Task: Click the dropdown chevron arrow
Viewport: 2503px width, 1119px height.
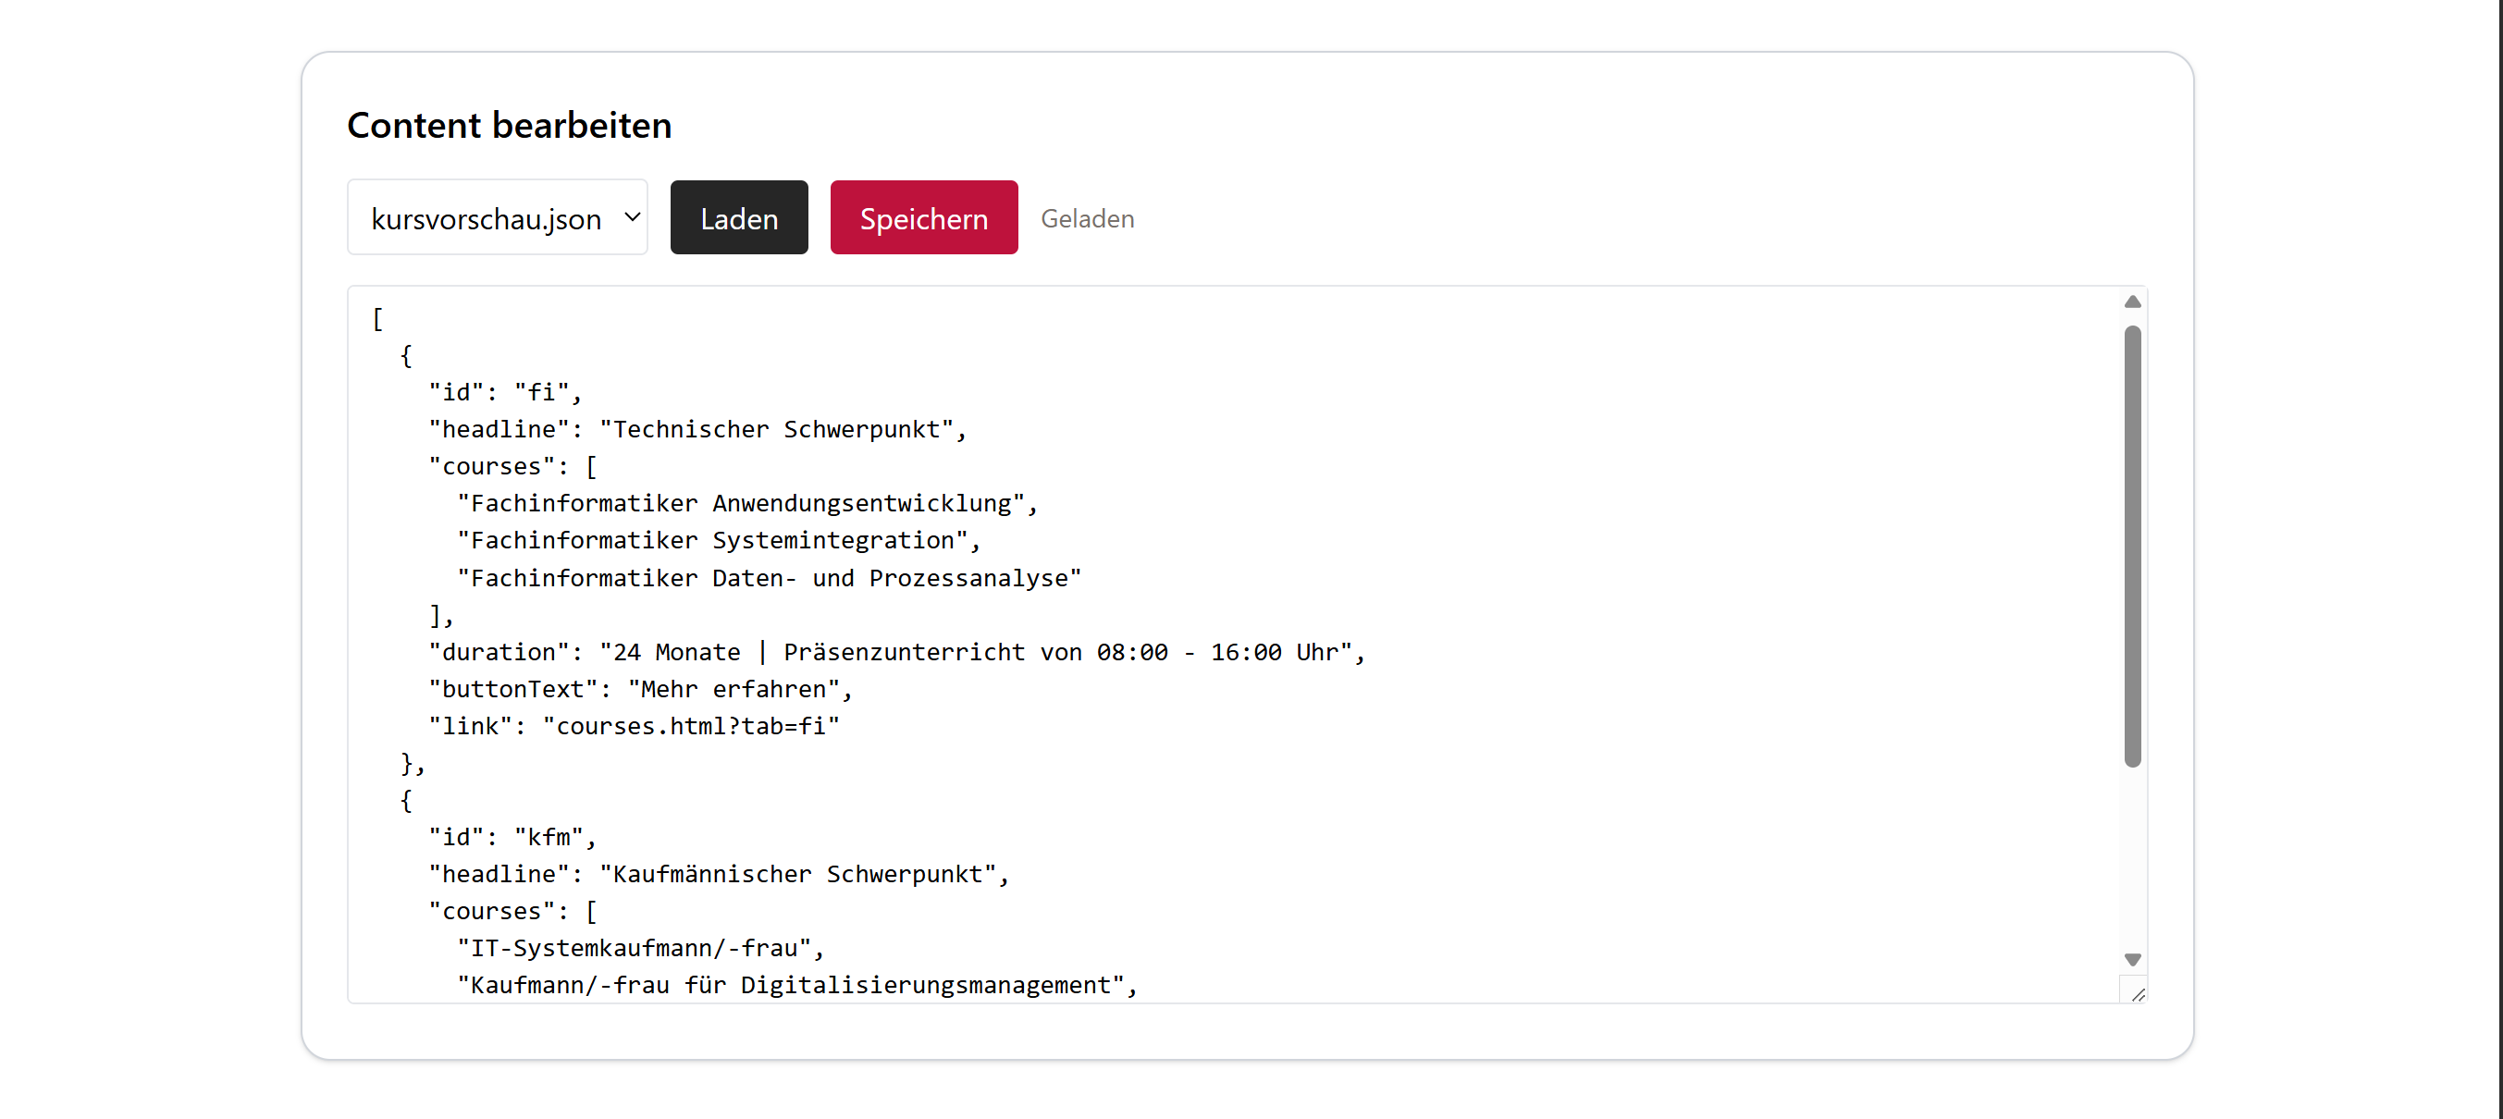Action: pyautogui.click(x=632, y=216)
